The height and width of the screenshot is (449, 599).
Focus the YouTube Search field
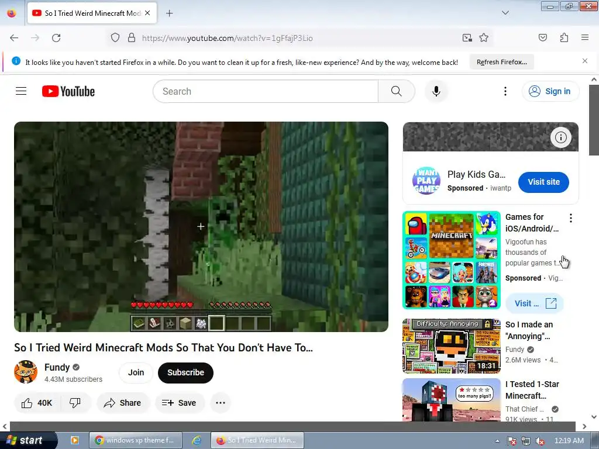point(266,91)
